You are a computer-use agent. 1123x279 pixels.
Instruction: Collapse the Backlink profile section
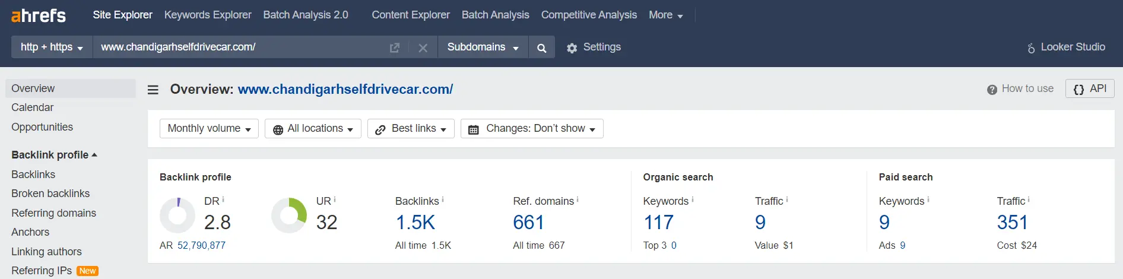pos(54,155)
